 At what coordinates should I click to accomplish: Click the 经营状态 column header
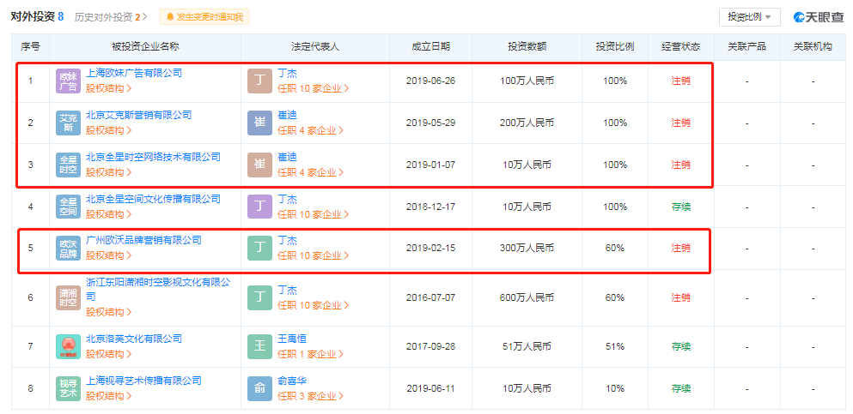(x=681, y=46)
